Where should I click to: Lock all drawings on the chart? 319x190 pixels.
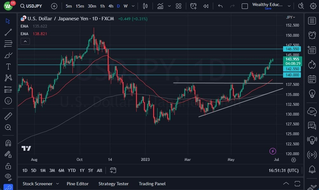(x=8, y=166)
